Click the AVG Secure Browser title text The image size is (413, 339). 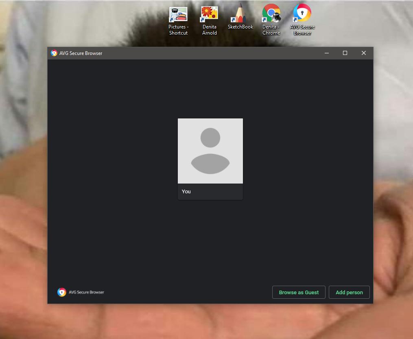pos(80,53)
